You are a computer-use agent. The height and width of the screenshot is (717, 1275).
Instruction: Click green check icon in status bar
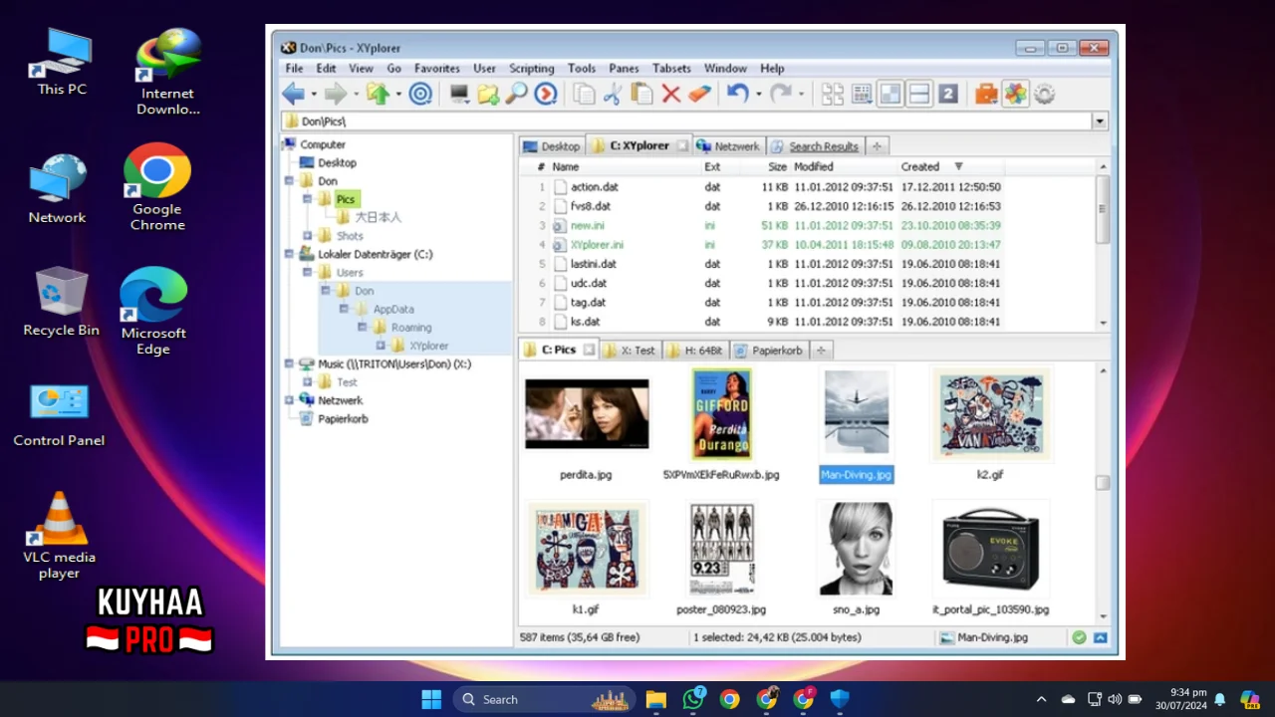[1079, 637]
